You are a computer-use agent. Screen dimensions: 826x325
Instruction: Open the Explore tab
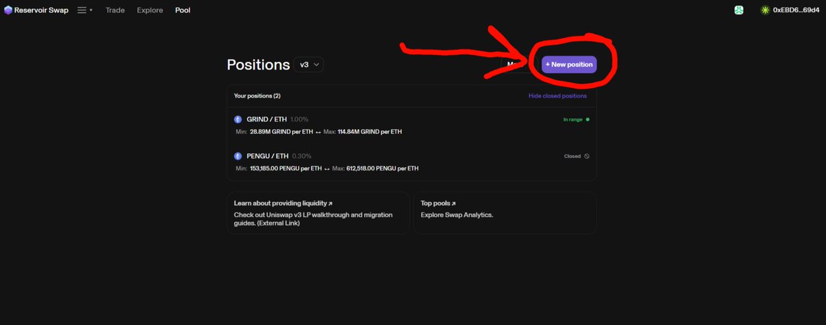150,10
